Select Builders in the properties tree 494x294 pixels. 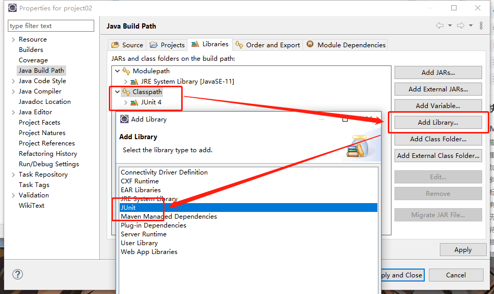pyautogui.click(x=31, y=50)
